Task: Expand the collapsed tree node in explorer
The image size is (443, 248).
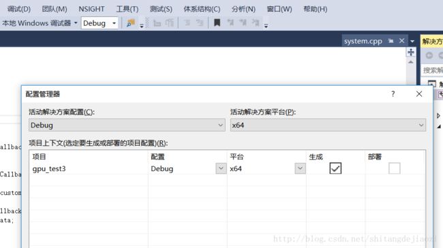Action: [x=438, y=116]
